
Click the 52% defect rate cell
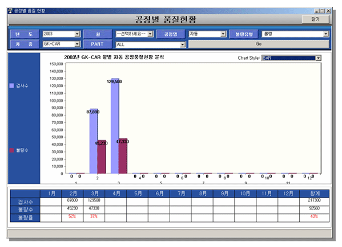[x=72, y=216]
